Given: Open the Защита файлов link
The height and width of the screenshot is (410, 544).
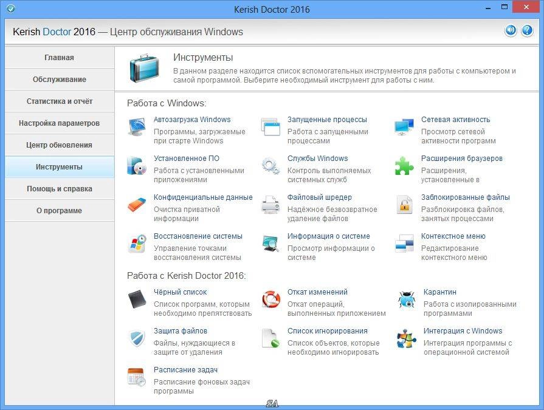Looking at the screenshot, I should pyautogui.click(x=181, y=331).
